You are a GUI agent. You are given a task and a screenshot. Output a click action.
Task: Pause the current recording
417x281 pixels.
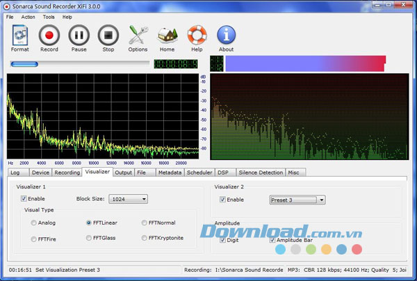pyautogui.click(x=79, y=36)
